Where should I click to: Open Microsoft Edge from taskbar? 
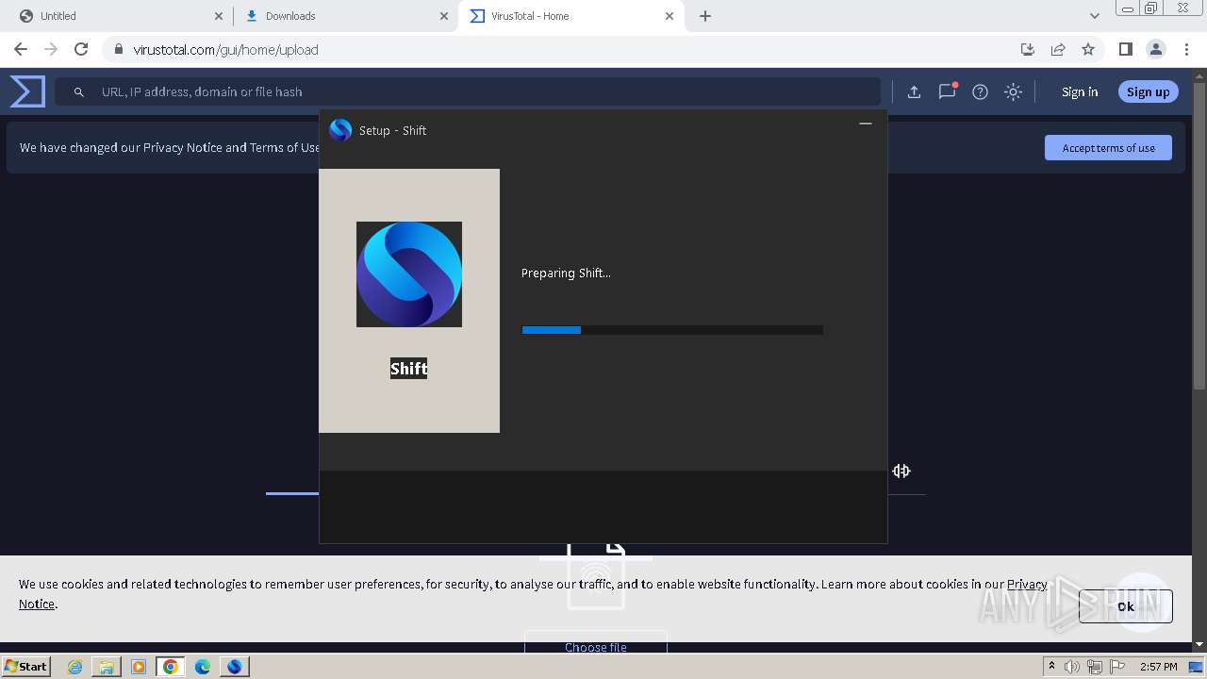coord(203,667)
